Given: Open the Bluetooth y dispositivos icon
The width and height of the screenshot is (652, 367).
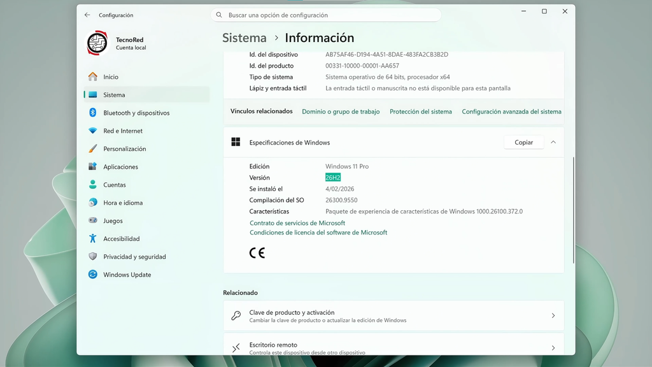Looking at the screenshot, I should [x=93, y=112].
